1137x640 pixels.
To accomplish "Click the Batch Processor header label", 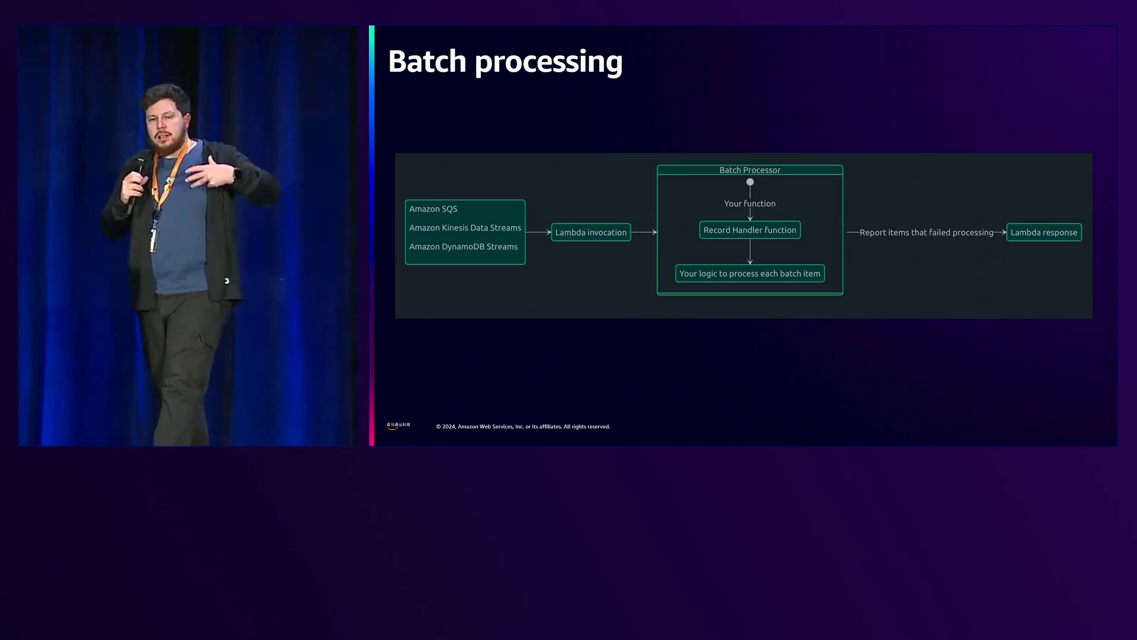I will click(x=750, y=170).
